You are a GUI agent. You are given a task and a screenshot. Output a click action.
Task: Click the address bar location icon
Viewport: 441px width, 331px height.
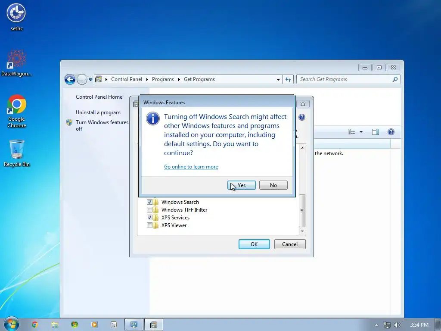(99, 79)
